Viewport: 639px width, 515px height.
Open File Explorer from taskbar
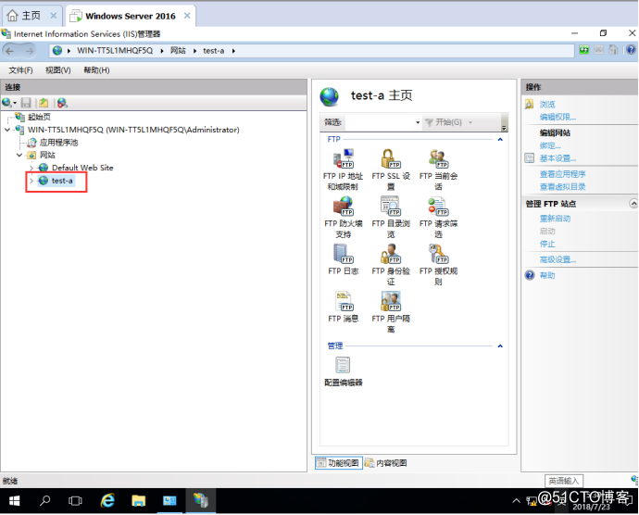click(139, 500)
